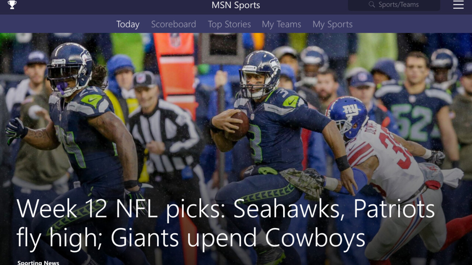472x265 pixels.
Task: View the My Sports tab
Action: tap(333, 24)
